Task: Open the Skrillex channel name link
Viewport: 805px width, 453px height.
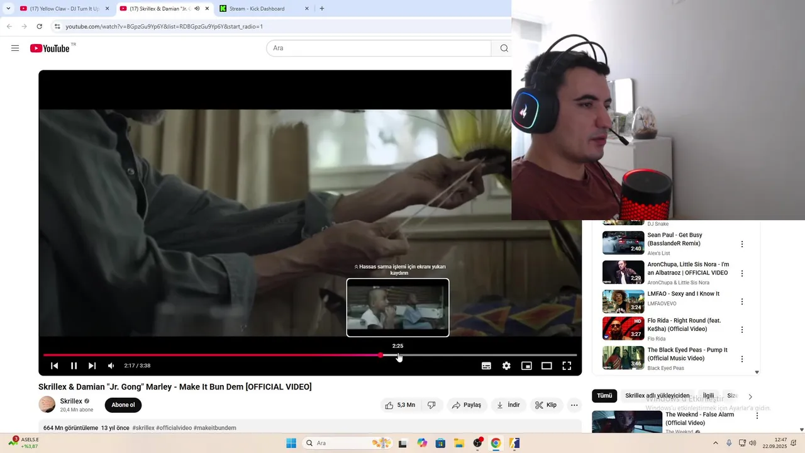Action: 71,401
